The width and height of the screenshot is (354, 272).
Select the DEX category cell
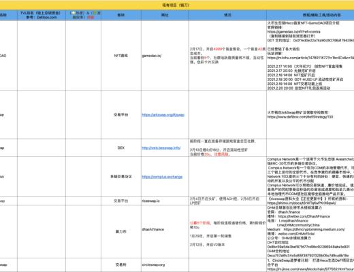click(121, 148)
